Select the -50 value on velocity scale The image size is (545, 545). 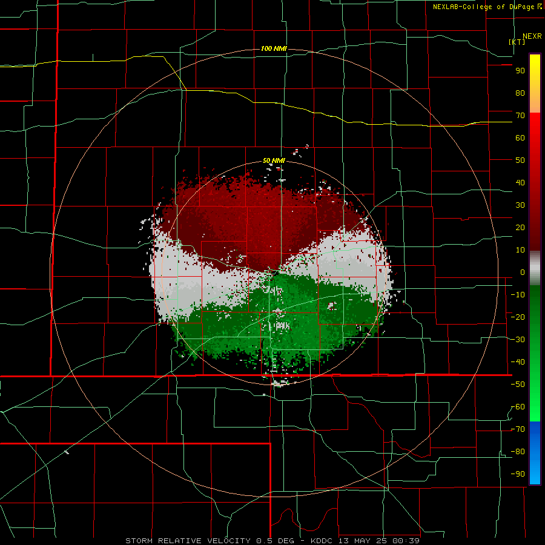tap(518, 385)
